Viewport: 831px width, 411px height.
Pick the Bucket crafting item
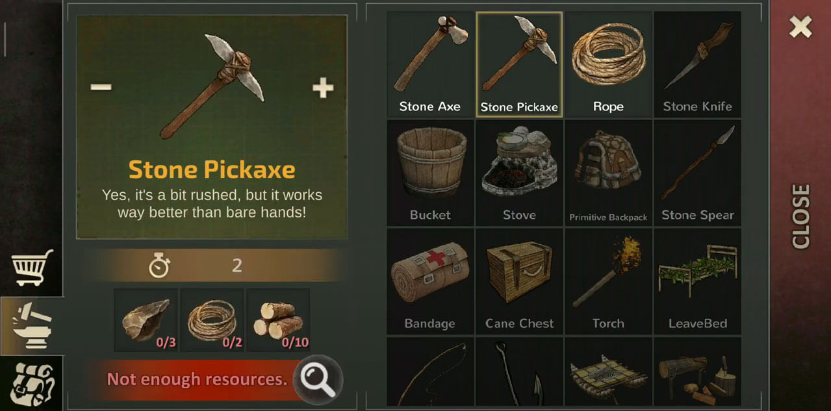429,173
